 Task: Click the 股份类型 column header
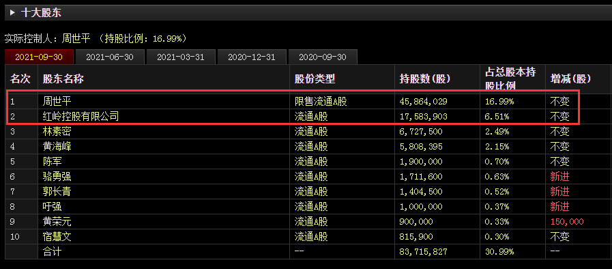[x=315, y=79]
